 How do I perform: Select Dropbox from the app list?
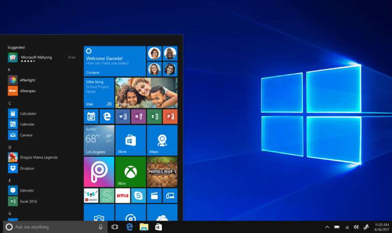click(x=27, y=168)
